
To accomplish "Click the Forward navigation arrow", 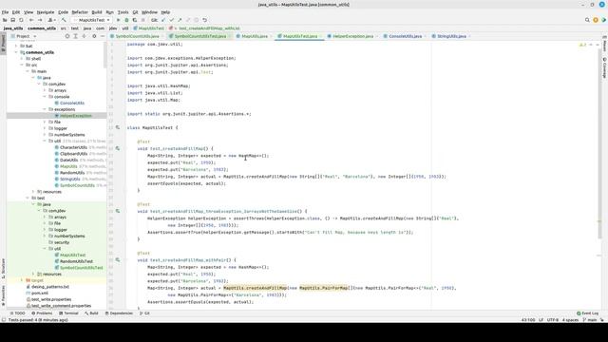I will click(x=40, y=20).
